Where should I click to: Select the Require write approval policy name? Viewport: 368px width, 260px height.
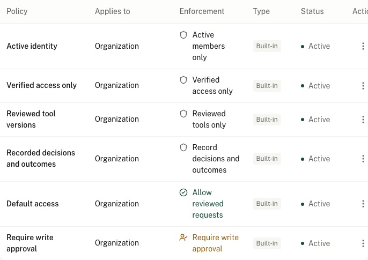(x=30, y=243)
